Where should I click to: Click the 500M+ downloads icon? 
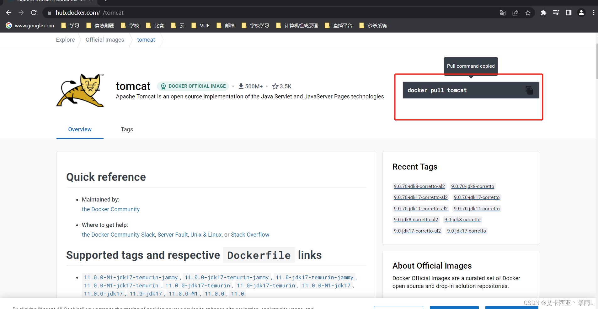tap(241, 86)
